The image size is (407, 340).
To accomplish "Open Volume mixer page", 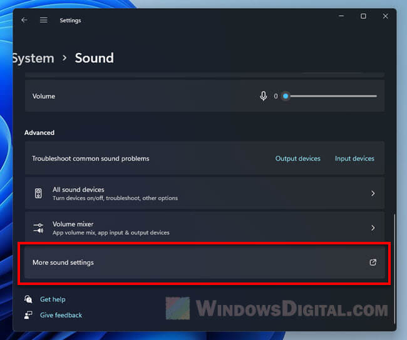I will (205, 227).
